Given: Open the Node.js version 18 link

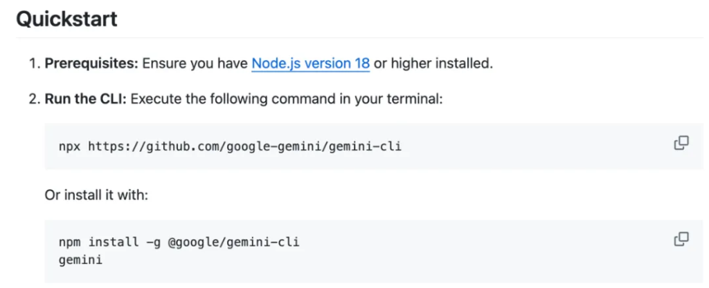Looking at the screenshot, I should [x=311, y=64].
